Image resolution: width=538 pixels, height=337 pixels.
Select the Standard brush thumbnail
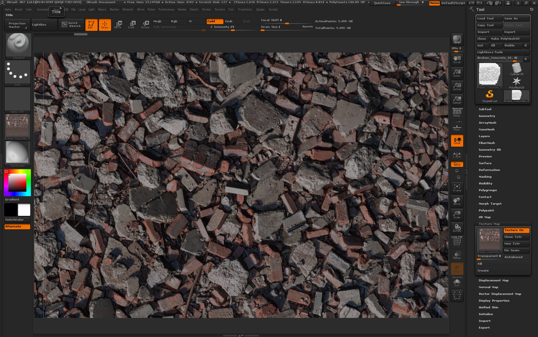pos(18,46)
